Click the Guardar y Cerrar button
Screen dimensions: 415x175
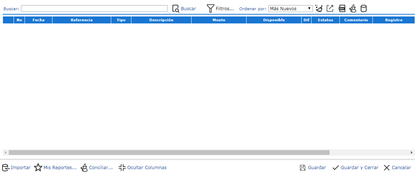(x=360, y=168)
